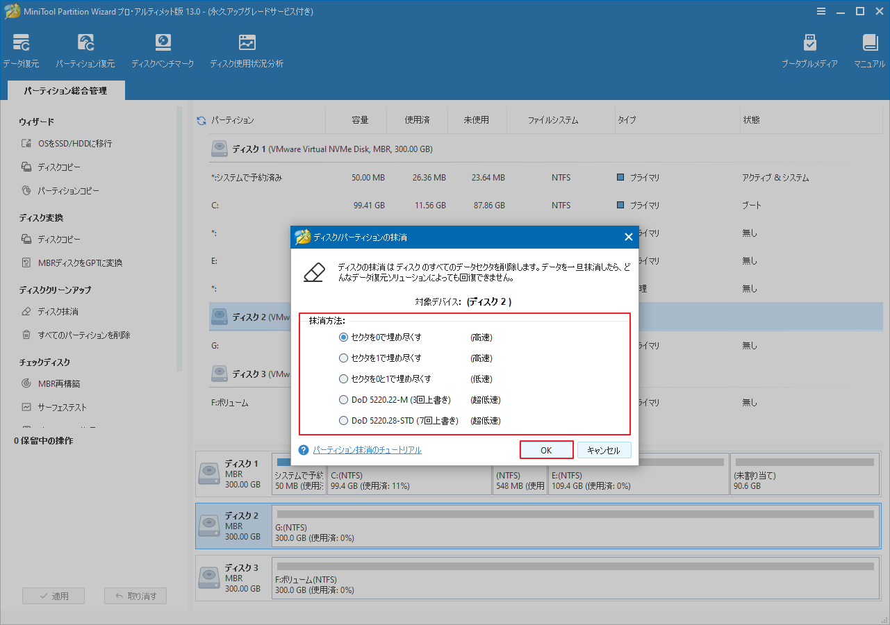
Task: Open the マニュアル (Manual)
Action: tap(869, 49)
